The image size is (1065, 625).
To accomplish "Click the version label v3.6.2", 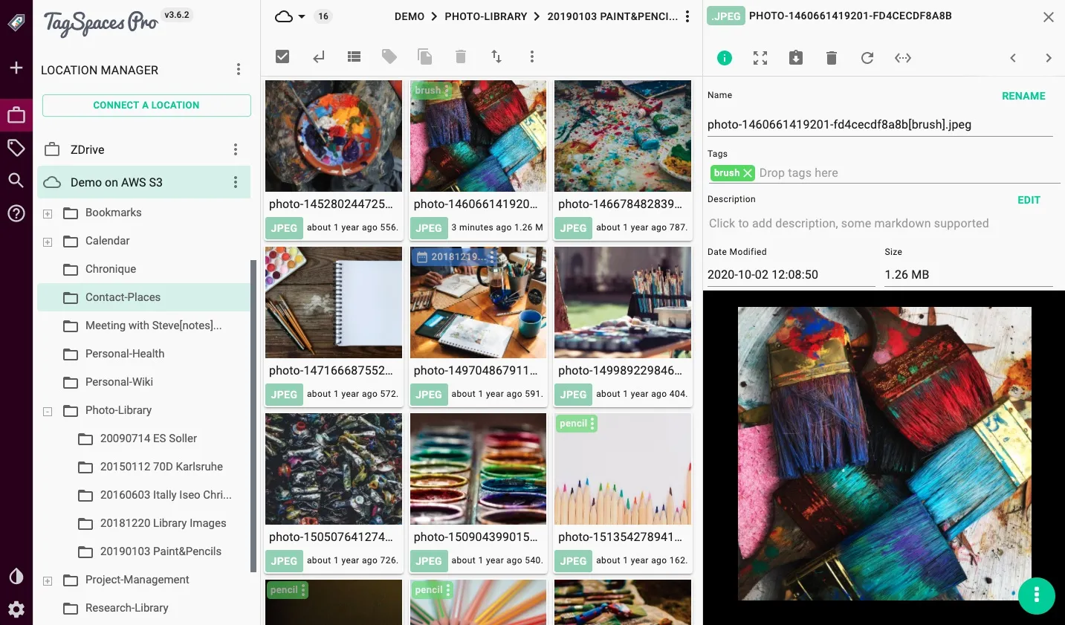I will 177,15.
